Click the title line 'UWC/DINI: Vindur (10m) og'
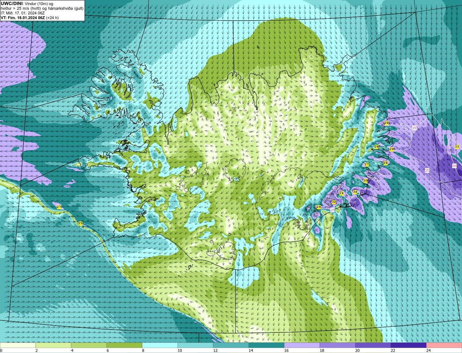 (x=27, y=4)
